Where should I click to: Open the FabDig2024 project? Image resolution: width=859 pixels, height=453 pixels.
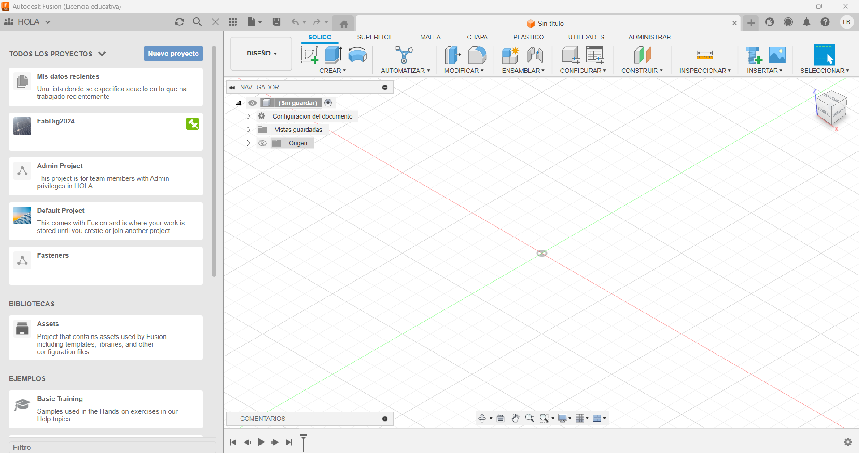[x=106, y=131]
